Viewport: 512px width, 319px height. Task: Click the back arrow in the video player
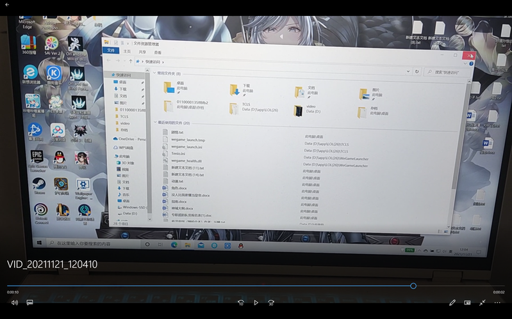point(7,5)
